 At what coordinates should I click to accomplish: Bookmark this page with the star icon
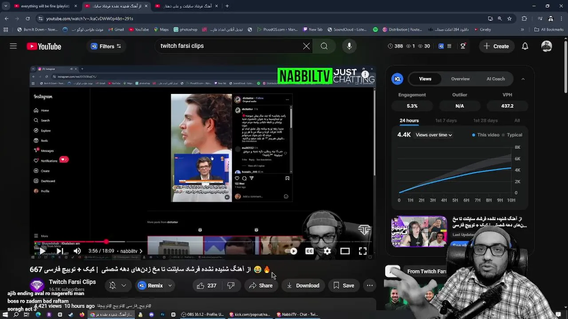click(509, 19)
